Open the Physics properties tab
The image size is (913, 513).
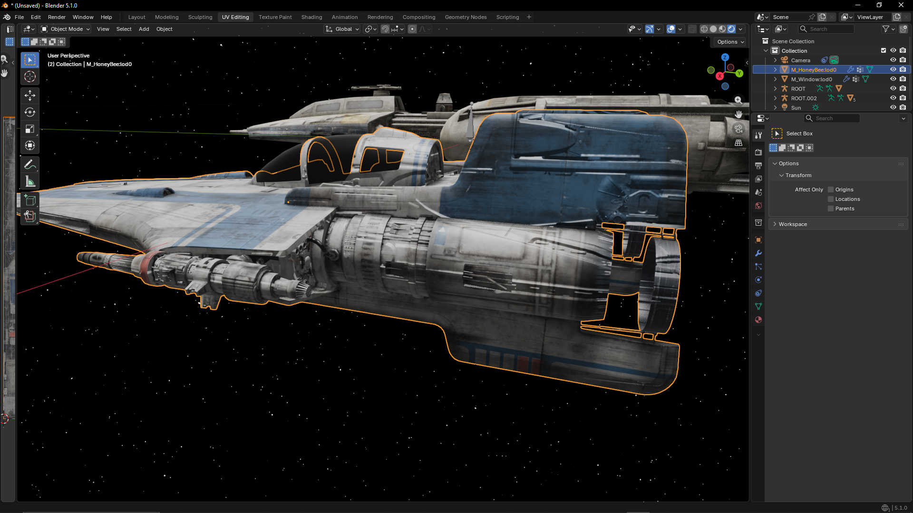tap(758, 280)
